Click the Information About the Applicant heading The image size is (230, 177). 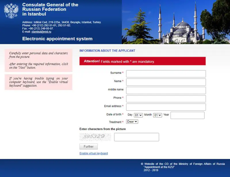click(x=107, y=51)
